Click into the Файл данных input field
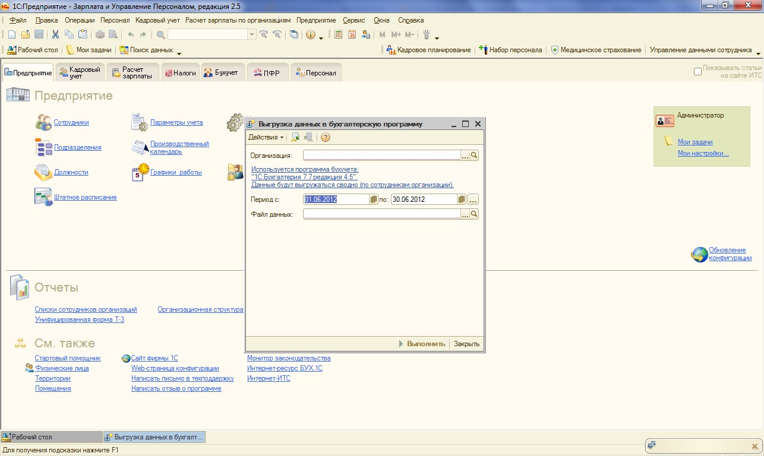This screenshot has width=764, height=456. click(x=382, y=214)
